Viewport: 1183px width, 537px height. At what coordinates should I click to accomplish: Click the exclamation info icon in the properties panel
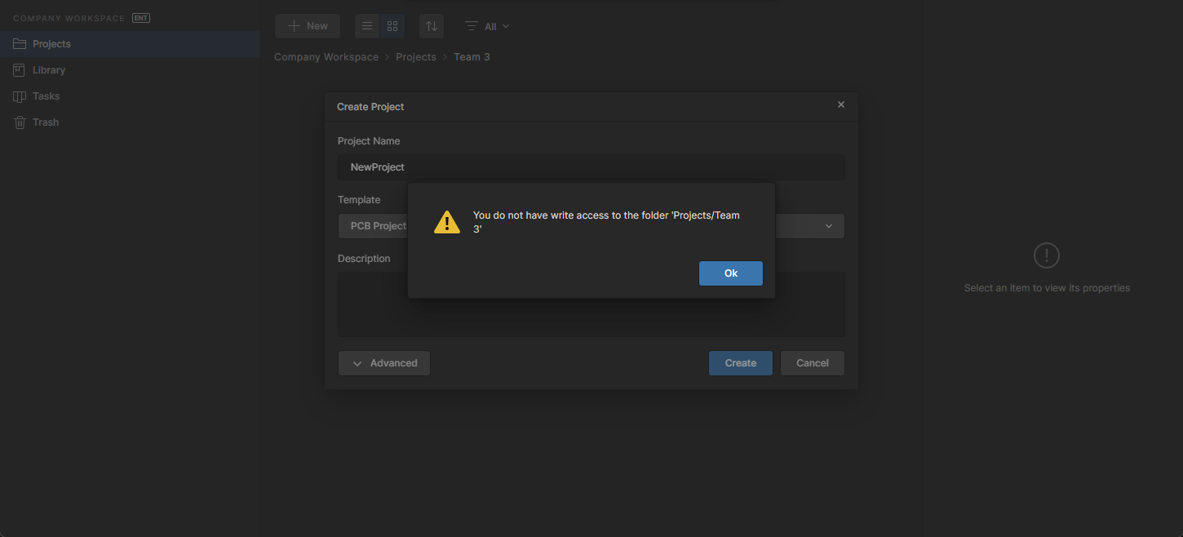[x=1047, y=255]
